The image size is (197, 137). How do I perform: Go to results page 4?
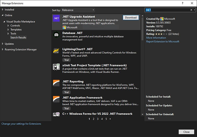(x=102, y=119)
